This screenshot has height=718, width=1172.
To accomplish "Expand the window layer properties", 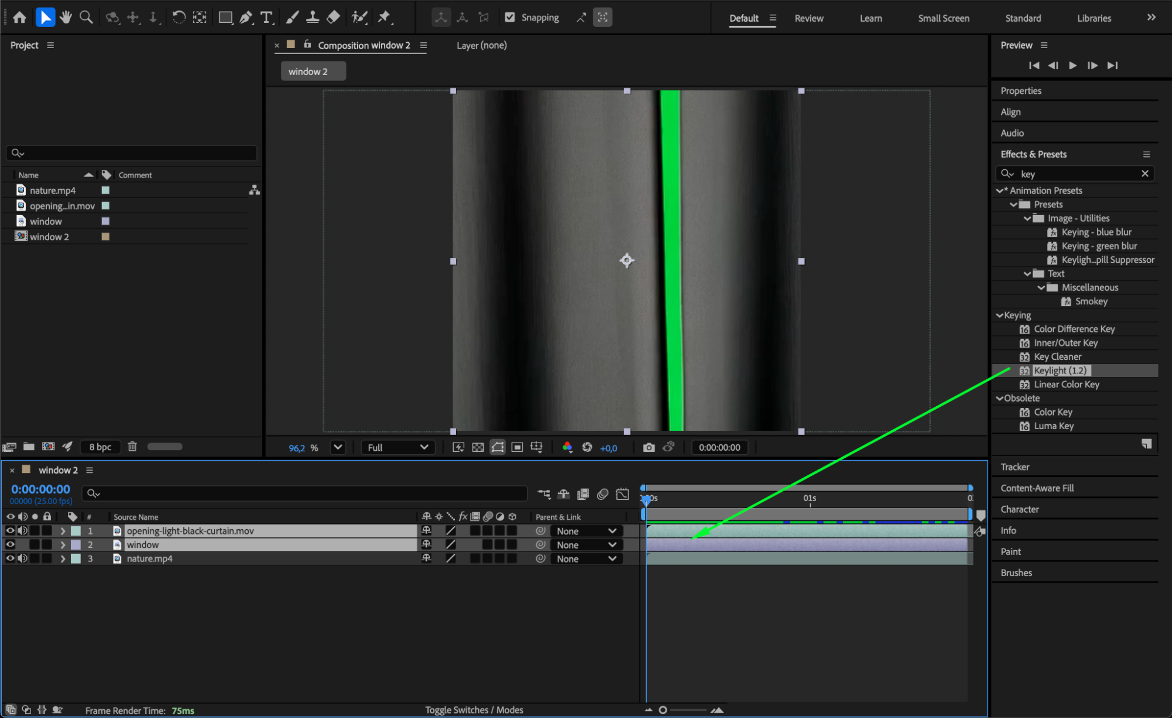I will [63, 545].
